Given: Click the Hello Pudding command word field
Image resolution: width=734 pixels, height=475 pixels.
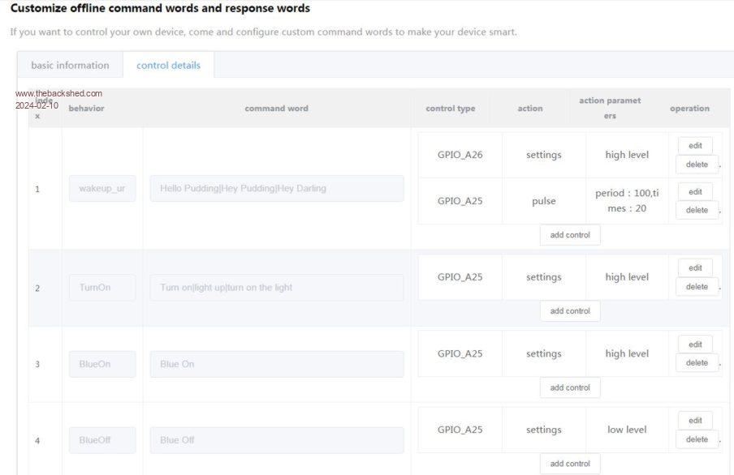Looking at the screenshot, I should tap(276, 189).
